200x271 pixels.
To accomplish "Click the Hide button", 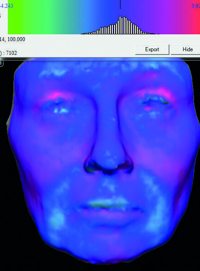I will (186, 49).
